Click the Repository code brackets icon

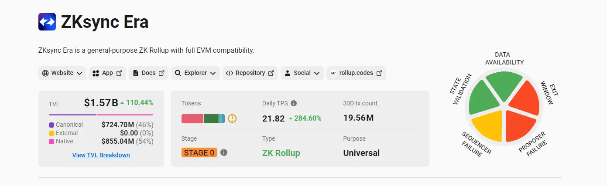(x=230, y=73)
